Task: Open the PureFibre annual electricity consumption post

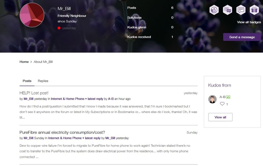Action: (x=62, y=132)
